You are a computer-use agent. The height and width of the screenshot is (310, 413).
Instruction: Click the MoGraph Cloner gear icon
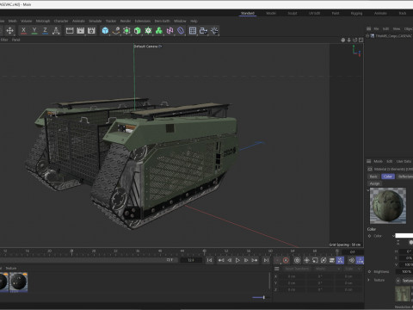click(148, 30)
